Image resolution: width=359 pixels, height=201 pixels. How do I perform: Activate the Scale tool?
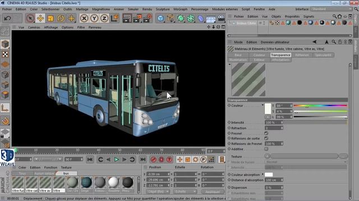[50, 18]
